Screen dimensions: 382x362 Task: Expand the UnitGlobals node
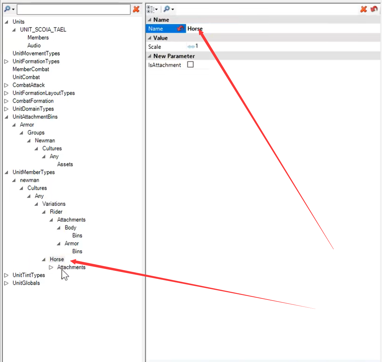[6, 283]
